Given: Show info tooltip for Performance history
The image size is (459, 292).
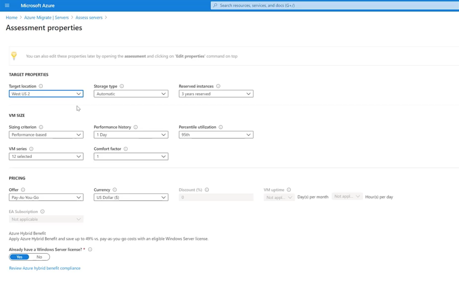Looking at the screenshot, I should click(x=136, y=127).
